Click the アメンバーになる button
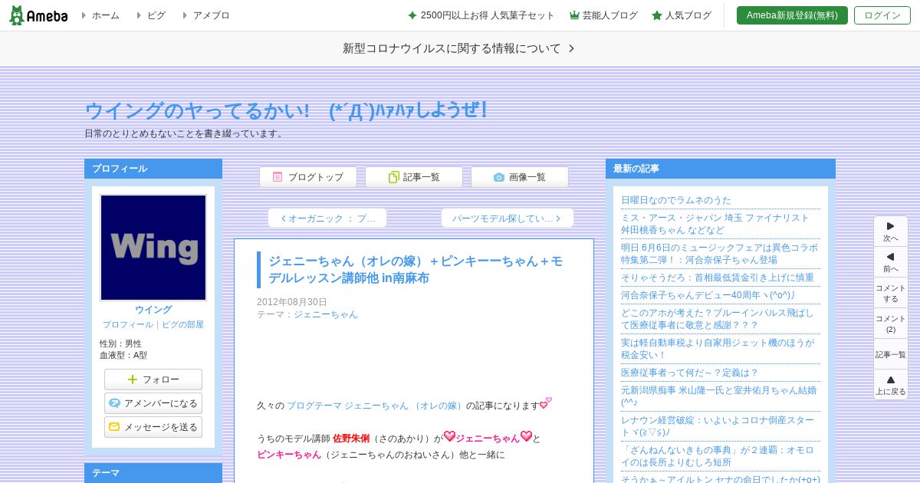 153,403
